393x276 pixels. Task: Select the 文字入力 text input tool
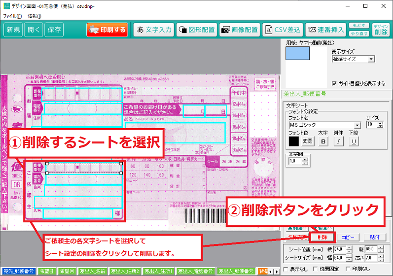[x=154, y=30]
